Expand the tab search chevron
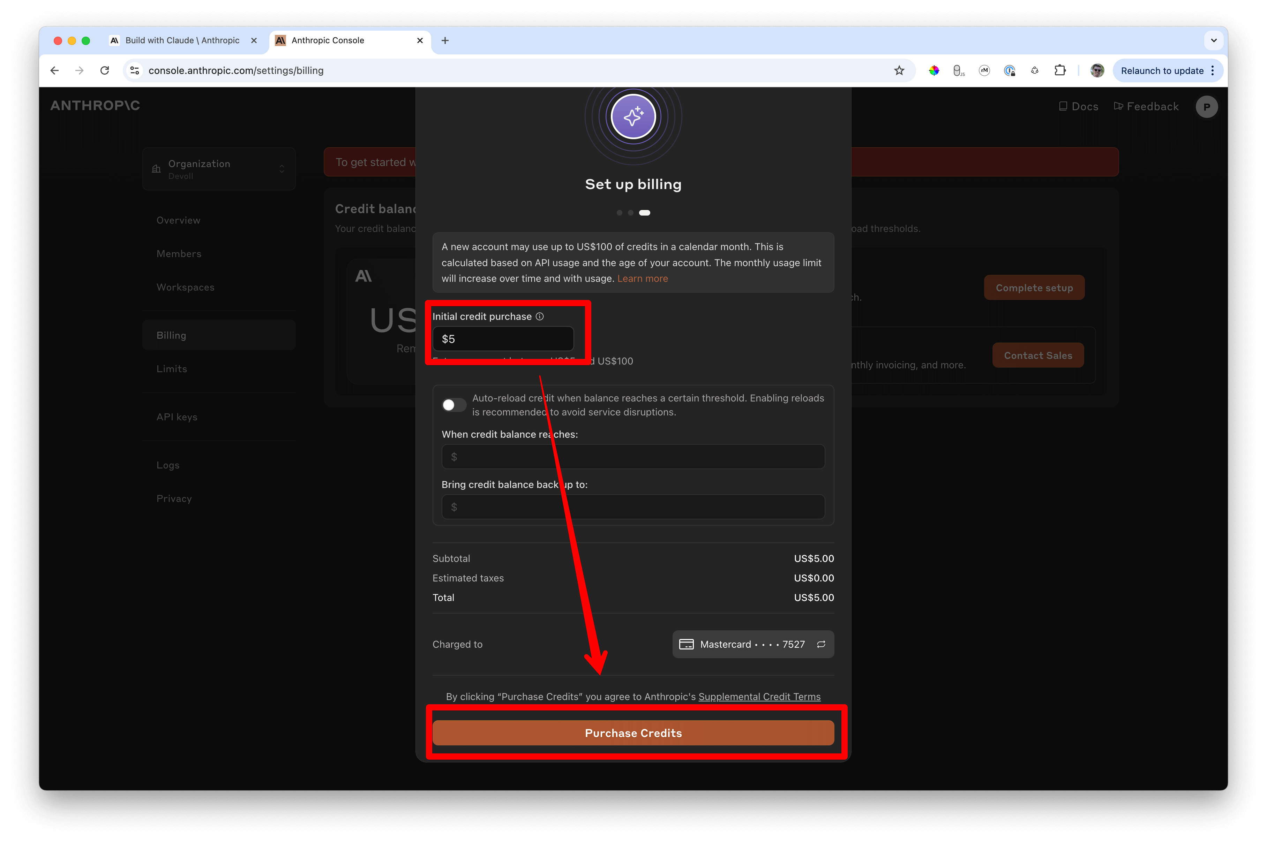1267x842 pixels. pos(1213,40)
